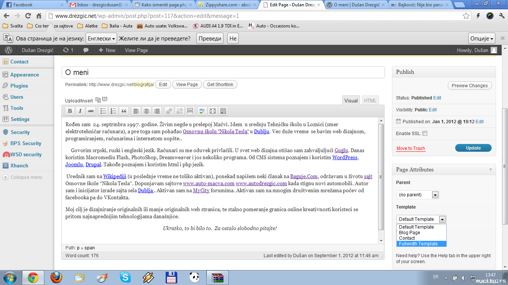Insert an unordered bullet list
This screenshot has width=508, height=285.
click(x=103, y=111)
